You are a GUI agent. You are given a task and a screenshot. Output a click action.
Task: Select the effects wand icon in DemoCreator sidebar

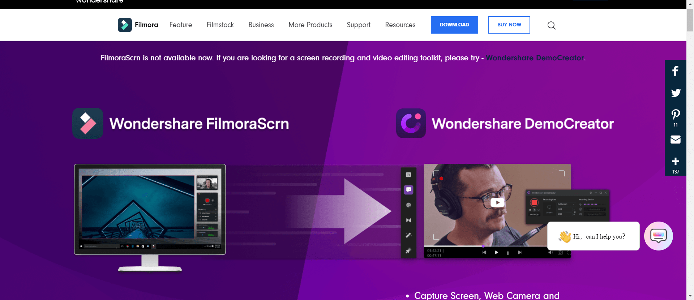[408, 235]
